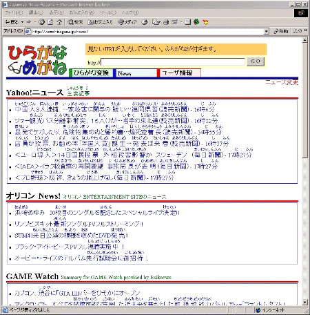Click the Back (戻る) toolbar button

(11, 22)
